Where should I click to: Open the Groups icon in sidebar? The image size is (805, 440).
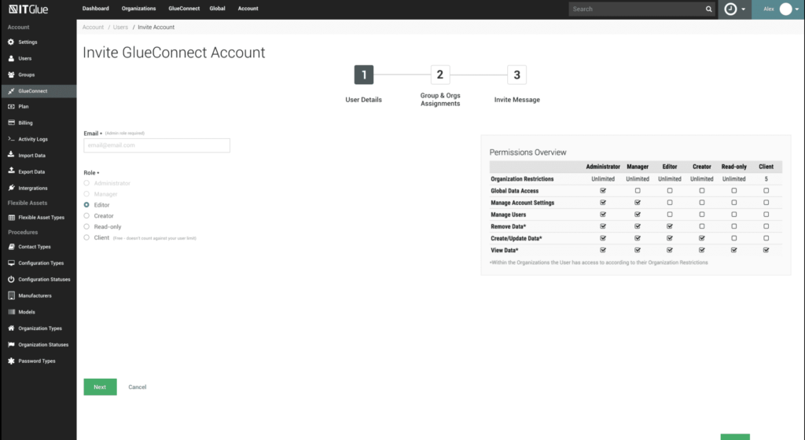tap(11, 75)
